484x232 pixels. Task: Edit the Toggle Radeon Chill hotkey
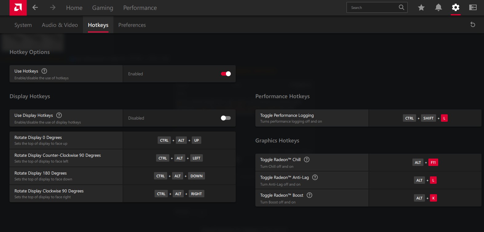(425, 163)
